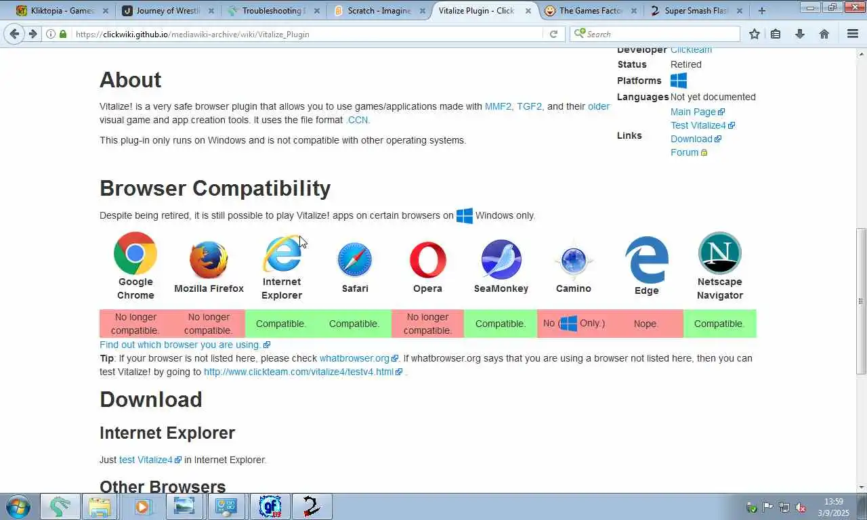Click the 'No longer compatible.' cell under Opera
The height and width of the screenshot is (520, 867).
click(428, 324)
